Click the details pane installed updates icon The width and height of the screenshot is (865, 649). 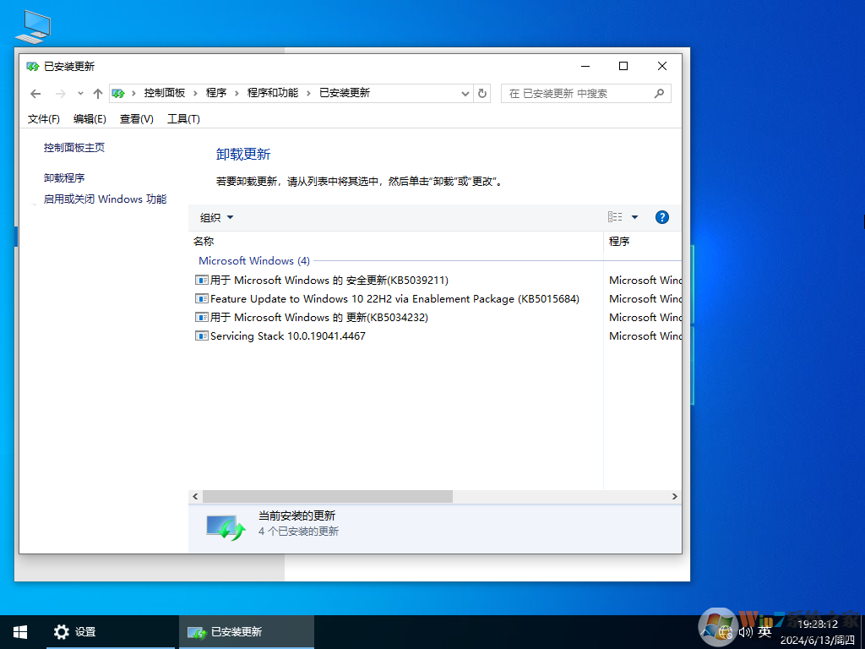click(x=226, y=527)
